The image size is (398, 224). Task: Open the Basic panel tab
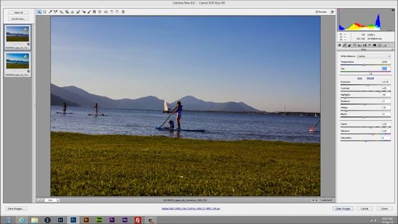(x=340, y=45)
